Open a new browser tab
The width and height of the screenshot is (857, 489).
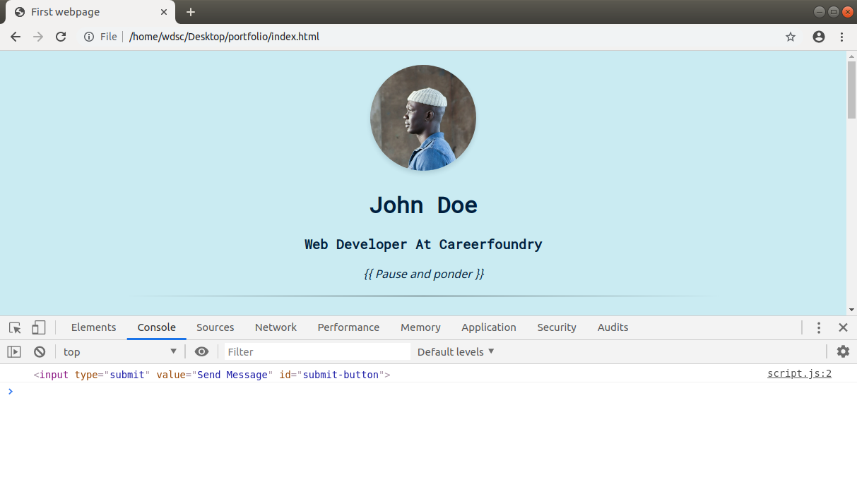(x=191, y=12)
